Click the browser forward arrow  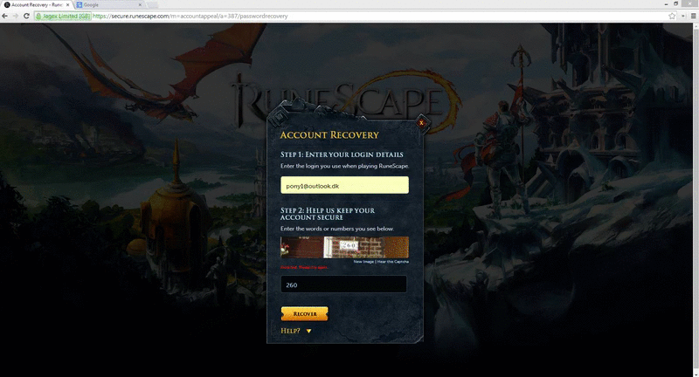tap(16, 16)
